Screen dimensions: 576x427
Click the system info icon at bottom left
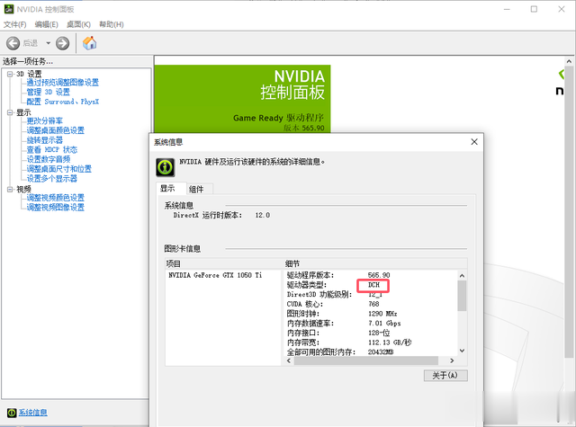coord(12,413)
